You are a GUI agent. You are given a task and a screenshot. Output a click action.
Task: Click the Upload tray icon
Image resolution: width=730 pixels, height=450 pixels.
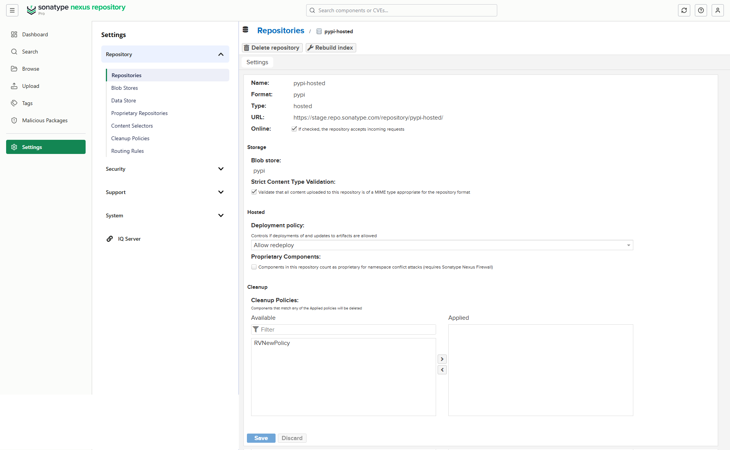point(14,86)
